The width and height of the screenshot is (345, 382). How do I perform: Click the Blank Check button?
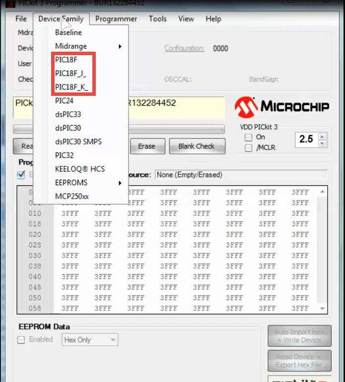pos(197,146)
